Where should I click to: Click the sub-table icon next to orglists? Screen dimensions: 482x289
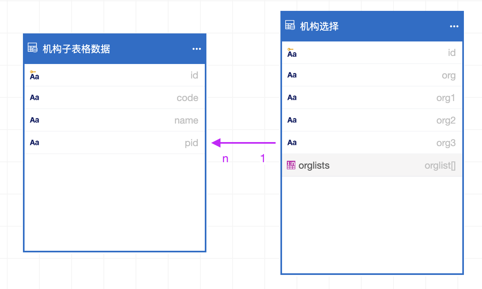coord(291,165)
